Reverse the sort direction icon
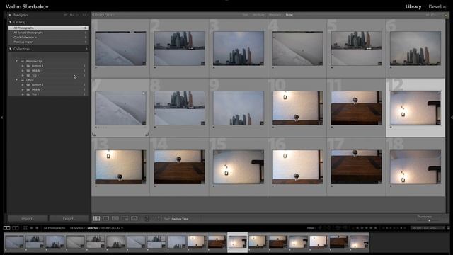 157,219
